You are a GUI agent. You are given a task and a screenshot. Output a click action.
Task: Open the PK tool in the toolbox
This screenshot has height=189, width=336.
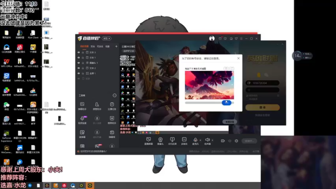pyautogui.click(x=97, y=146)
